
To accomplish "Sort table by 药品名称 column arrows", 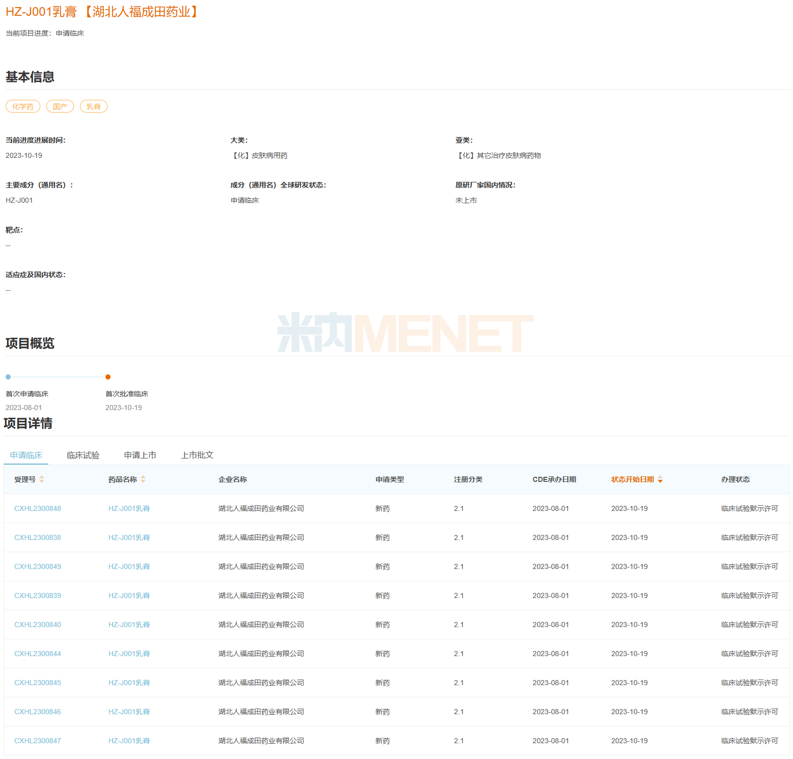I will (143, 479).
